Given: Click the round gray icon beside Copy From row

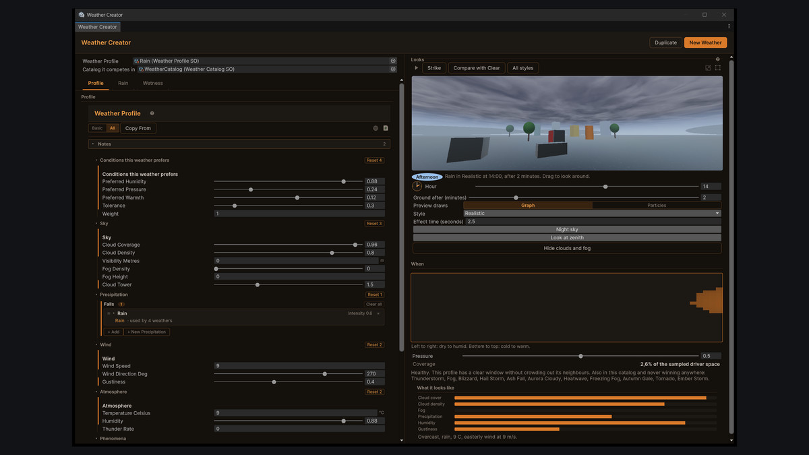Looking at the screenshot, I should (x=376, y=128).
